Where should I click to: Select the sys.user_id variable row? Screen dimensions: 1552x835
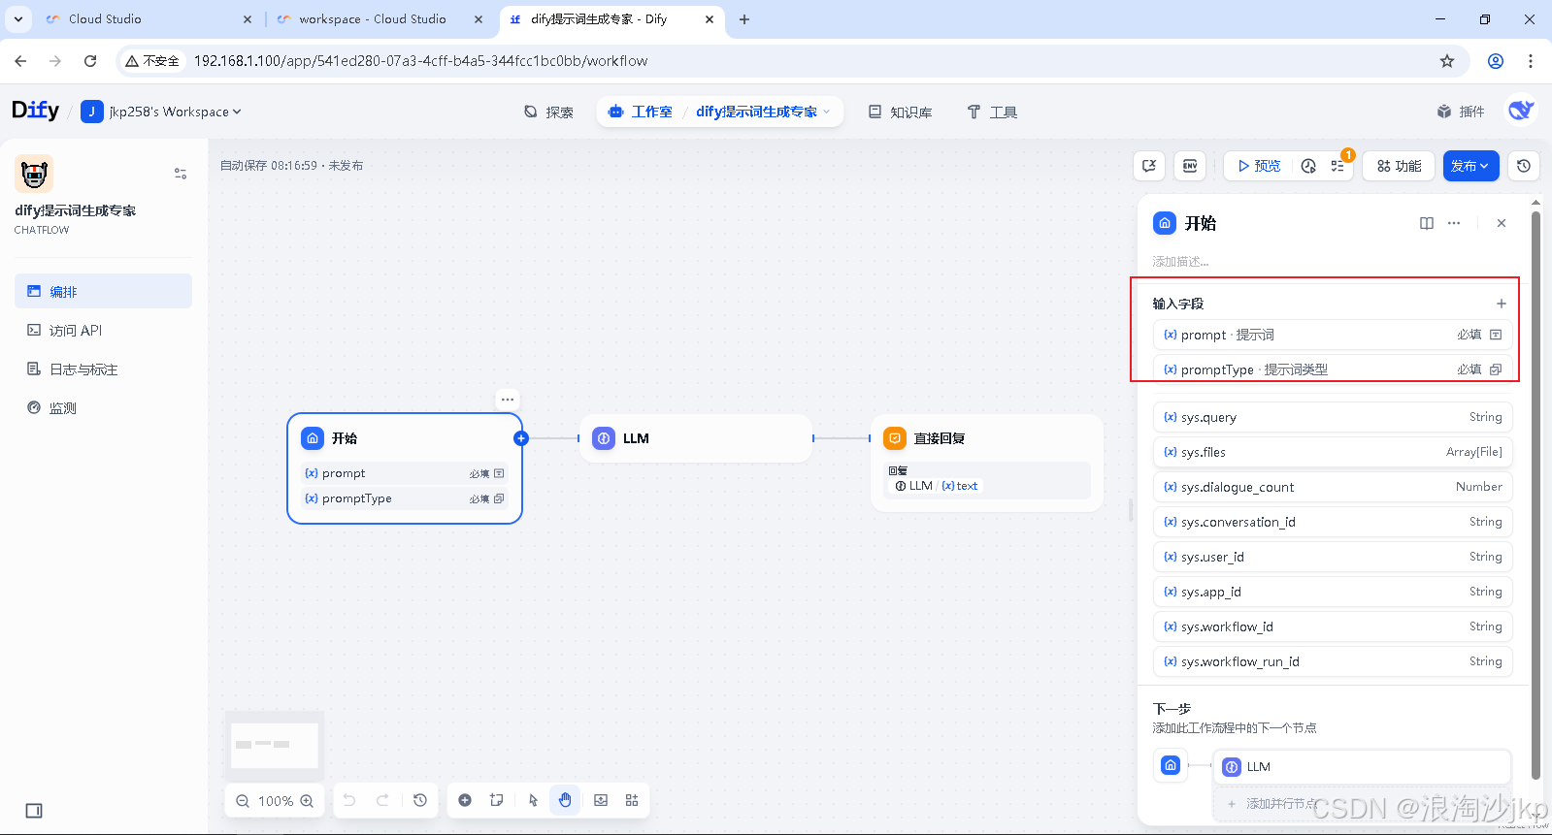(1333, 557)
